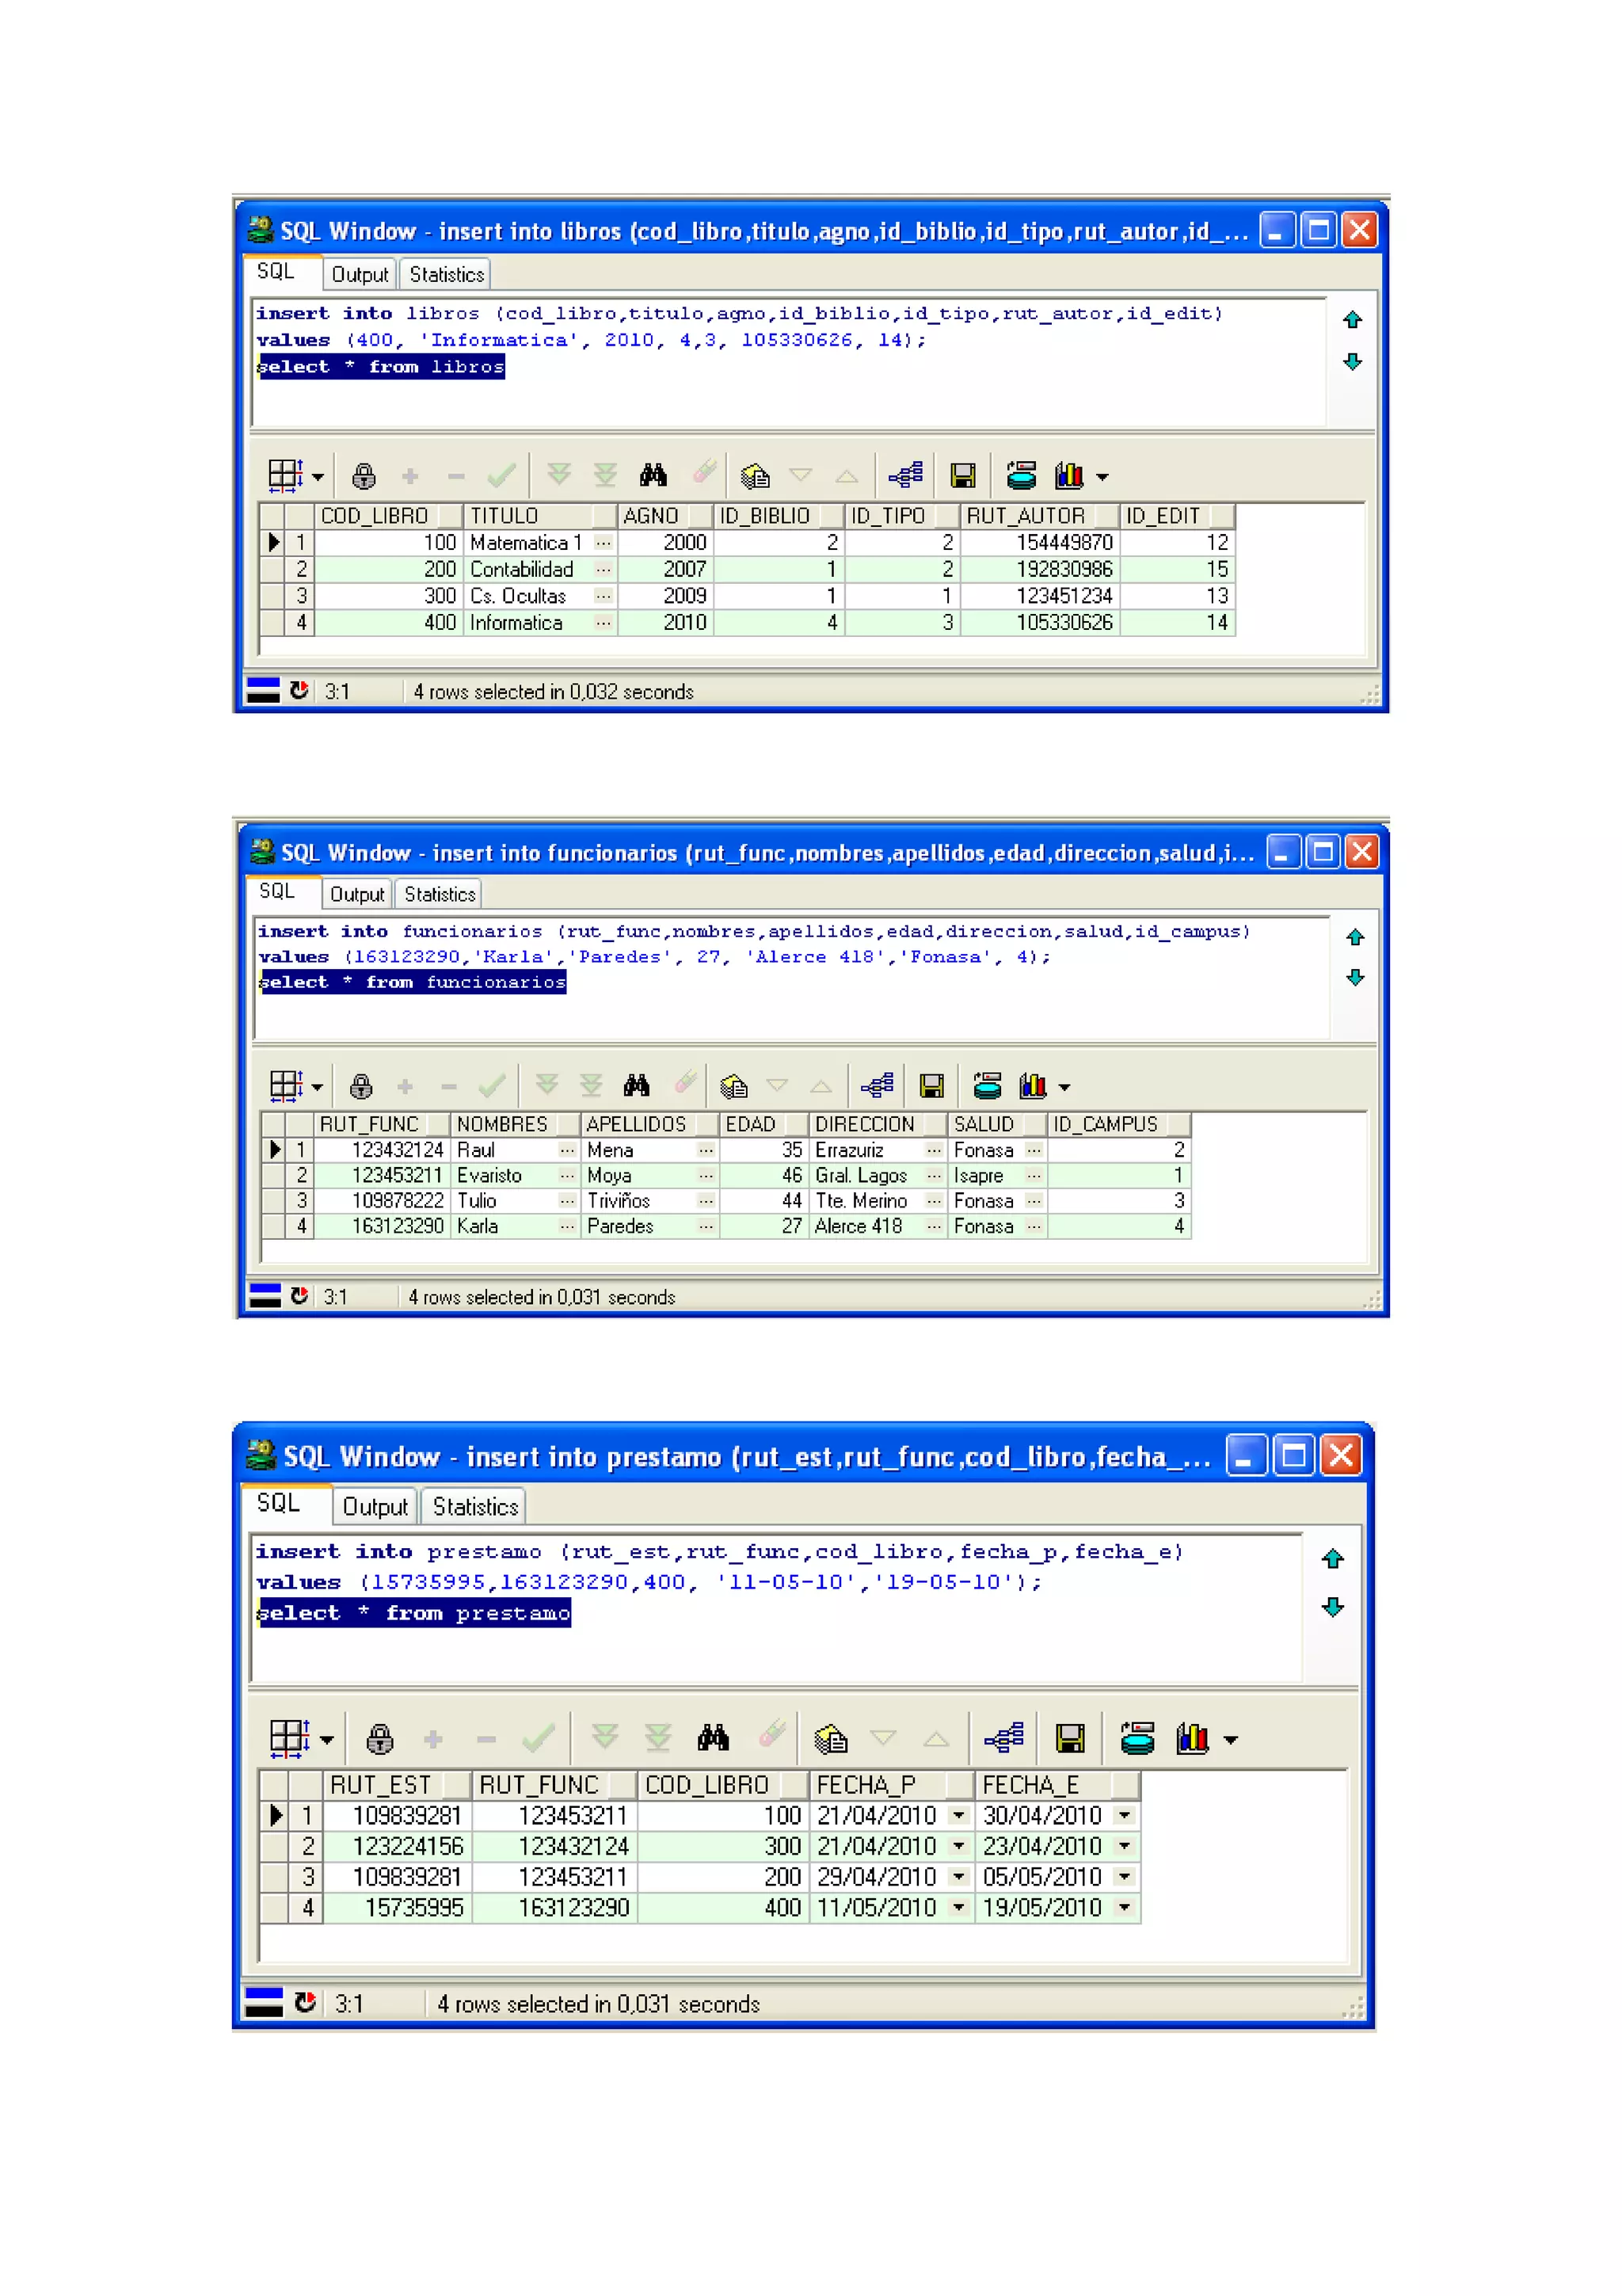Click the save floppy icon in funcionarios window

pyautogui.click(x=931, y=1086)
